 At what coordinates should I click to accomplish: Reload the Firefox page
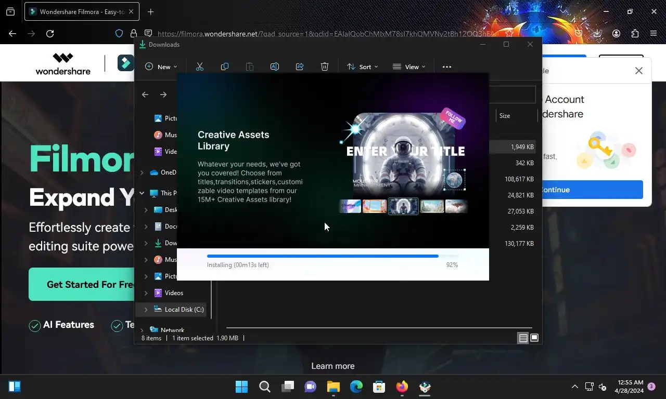point(50,33)
